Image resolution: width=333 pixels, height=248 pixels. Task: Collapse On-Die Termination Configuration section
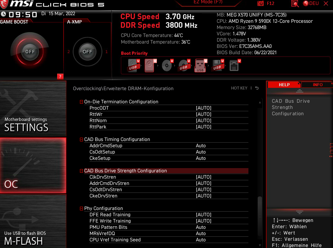click(x=81, y=102)
